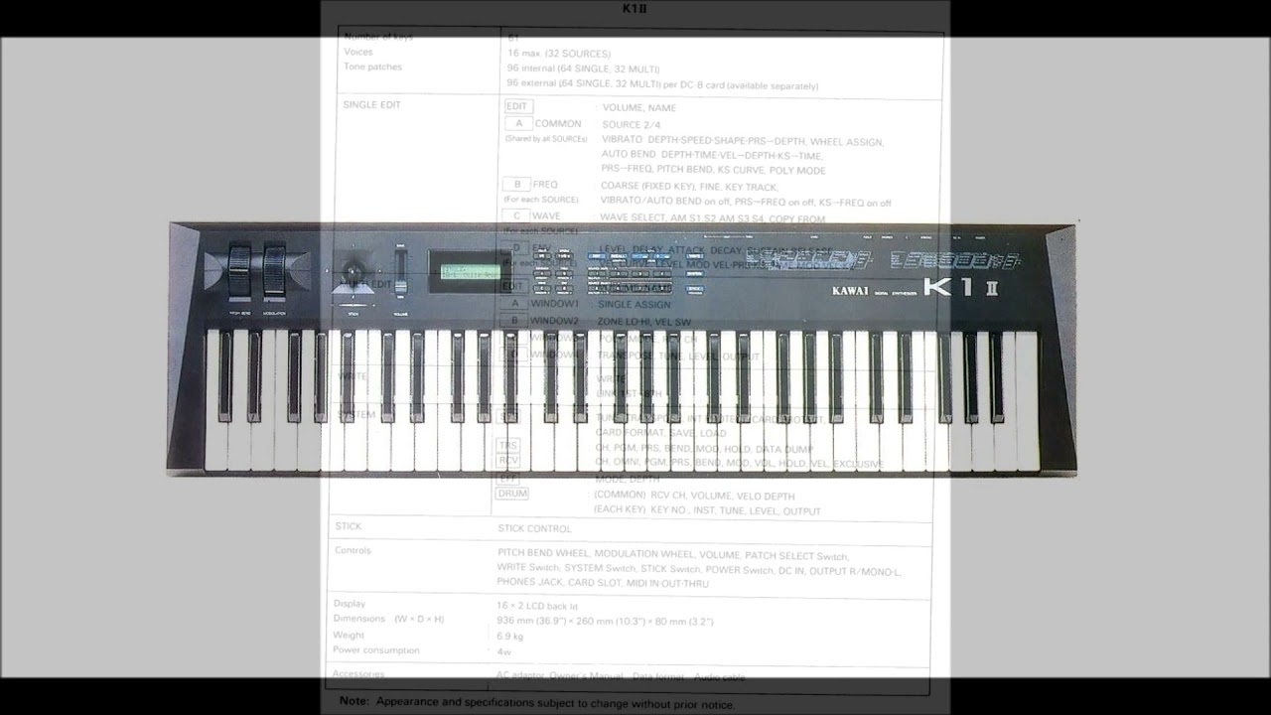Click the pitch bend wheel on the synth
Screen dimensions: 1271x715
coord(238,269)
